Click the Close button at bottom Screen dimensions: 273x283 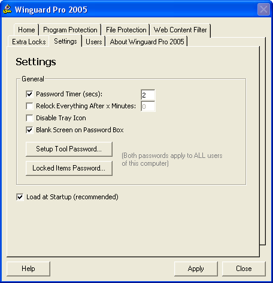[x=244, y=269]
